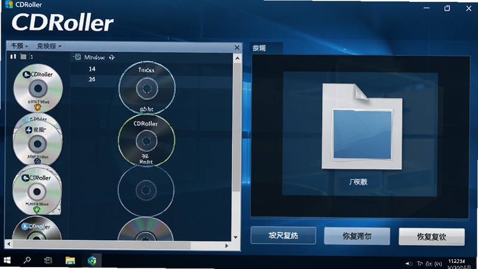Click the vertical scrollbar thumb
The image size is (478, 269).
coord(237,127)
